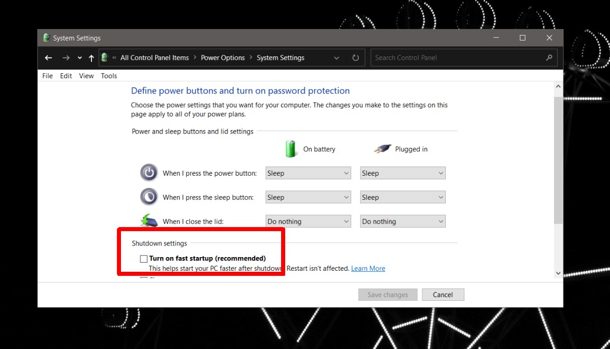610x349 pixels.
Task: Click the back navigation arrow
Action: pyautogui.click(x=48, y=57)
